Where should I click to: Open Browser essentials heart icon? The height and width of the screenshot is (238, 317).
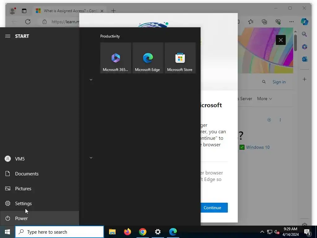point(278,22)
